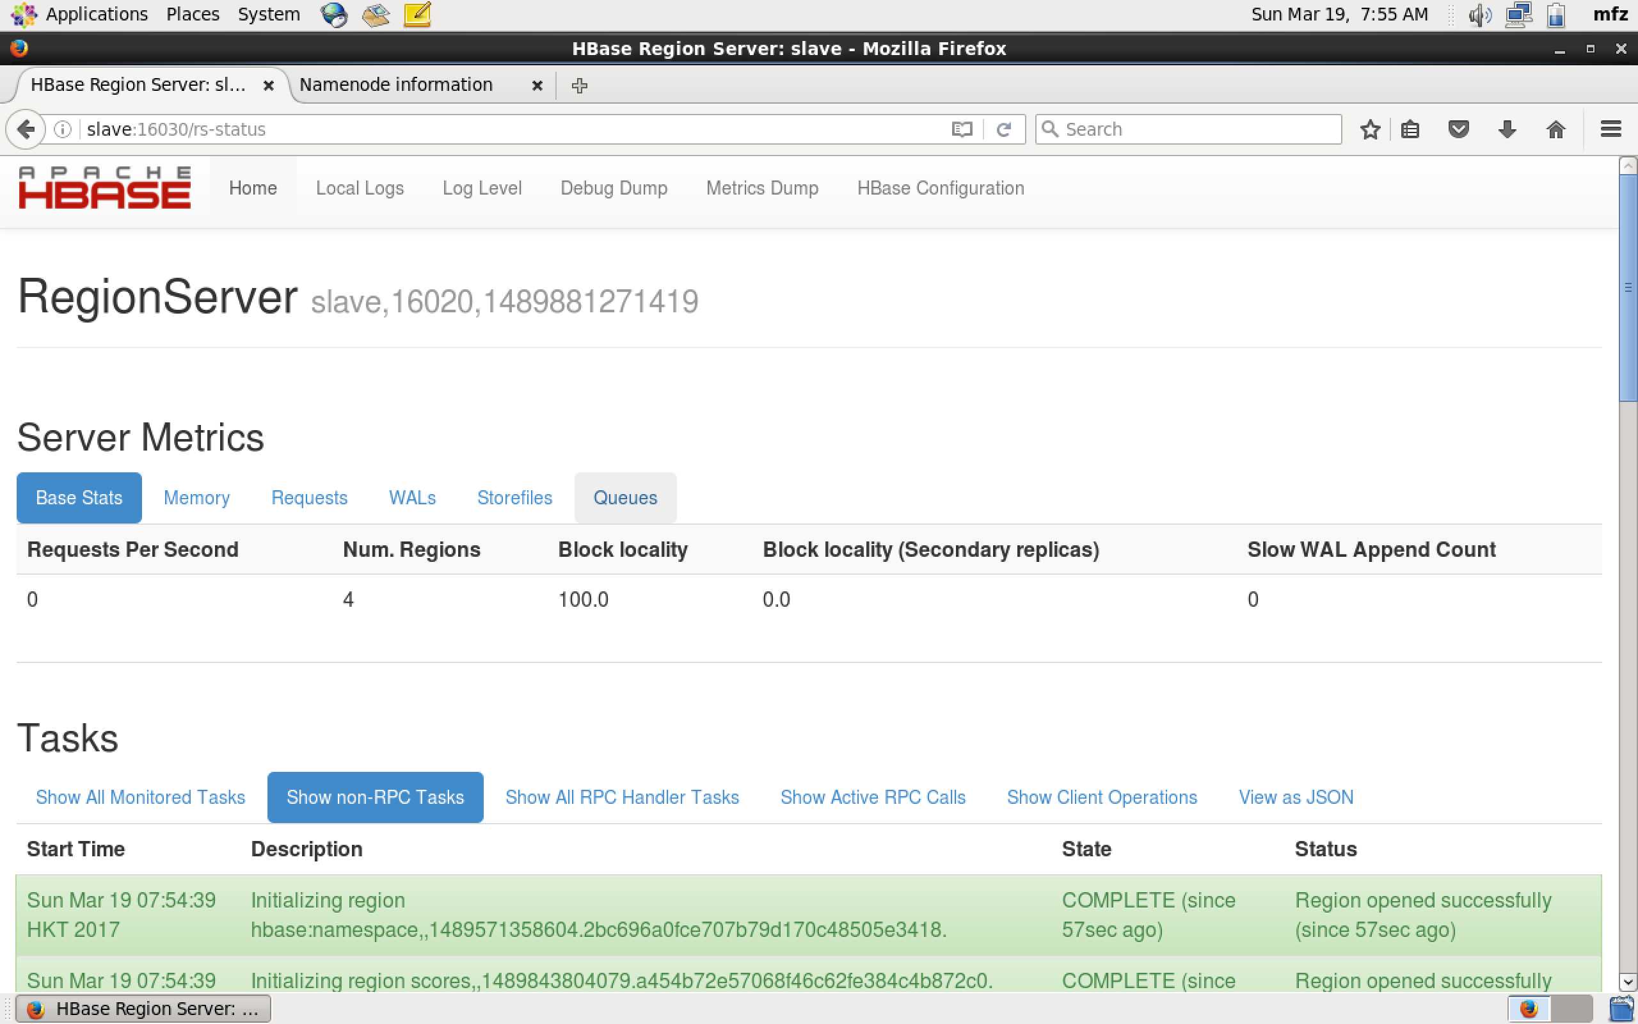Open the notes icon in top panel
1638x1024 pixels.
tap(418, 14)
